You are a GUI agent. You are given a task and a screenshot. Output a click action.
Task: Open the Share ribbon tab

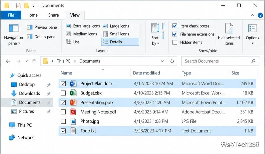54,15
